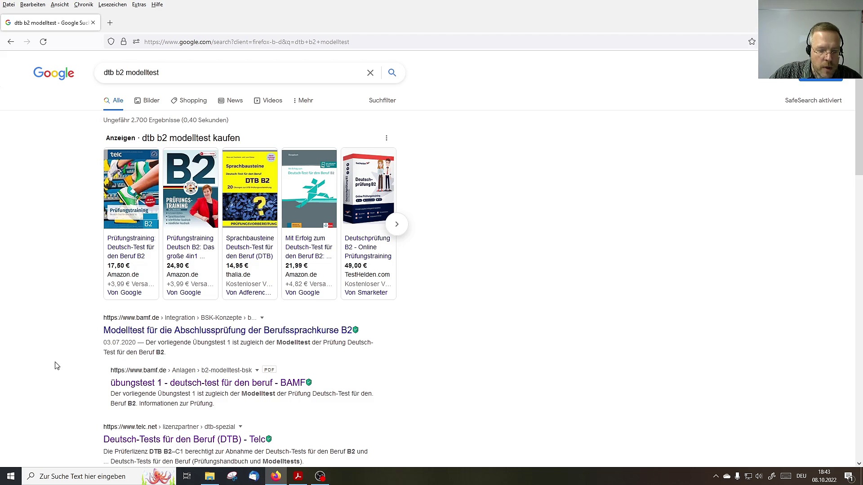This screenshot has height=485, width=863.
Task: Go back with the browser arrow
Action: click(11, 42)
